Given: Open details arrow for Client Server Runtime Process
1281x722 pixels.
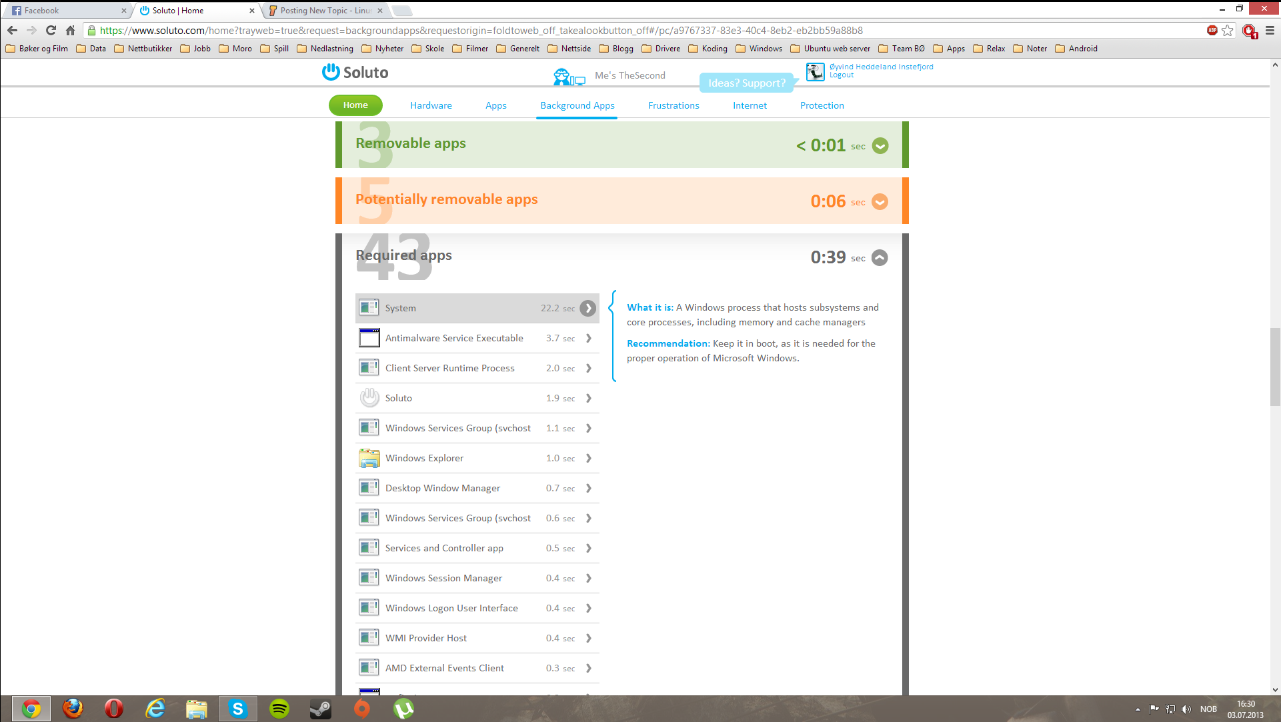Looking at the screenshot, I should tap(589, 368).
